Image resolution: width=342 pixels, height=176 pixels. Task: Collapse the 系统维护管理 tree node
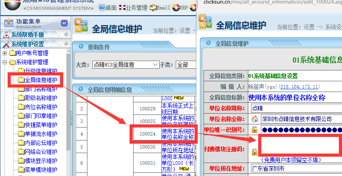point(4,62)
